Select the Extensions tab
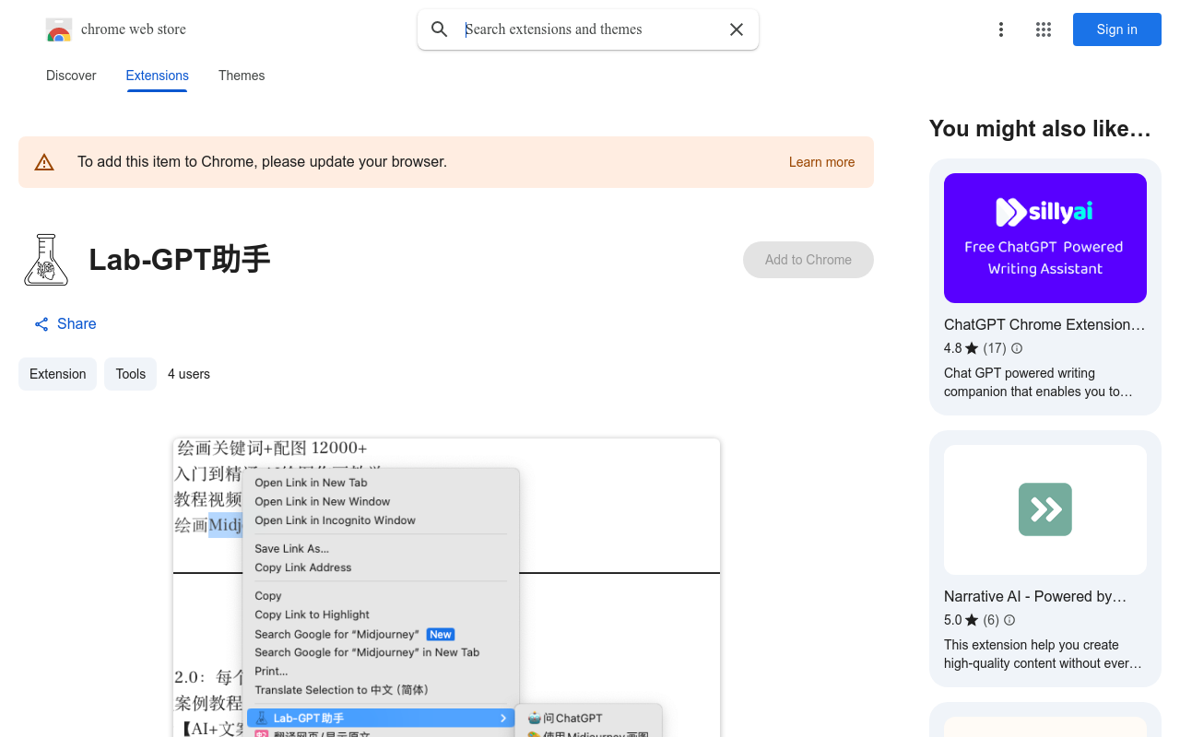The height and width of the screenshot is (737, 1180). click(x=158, y=76)
